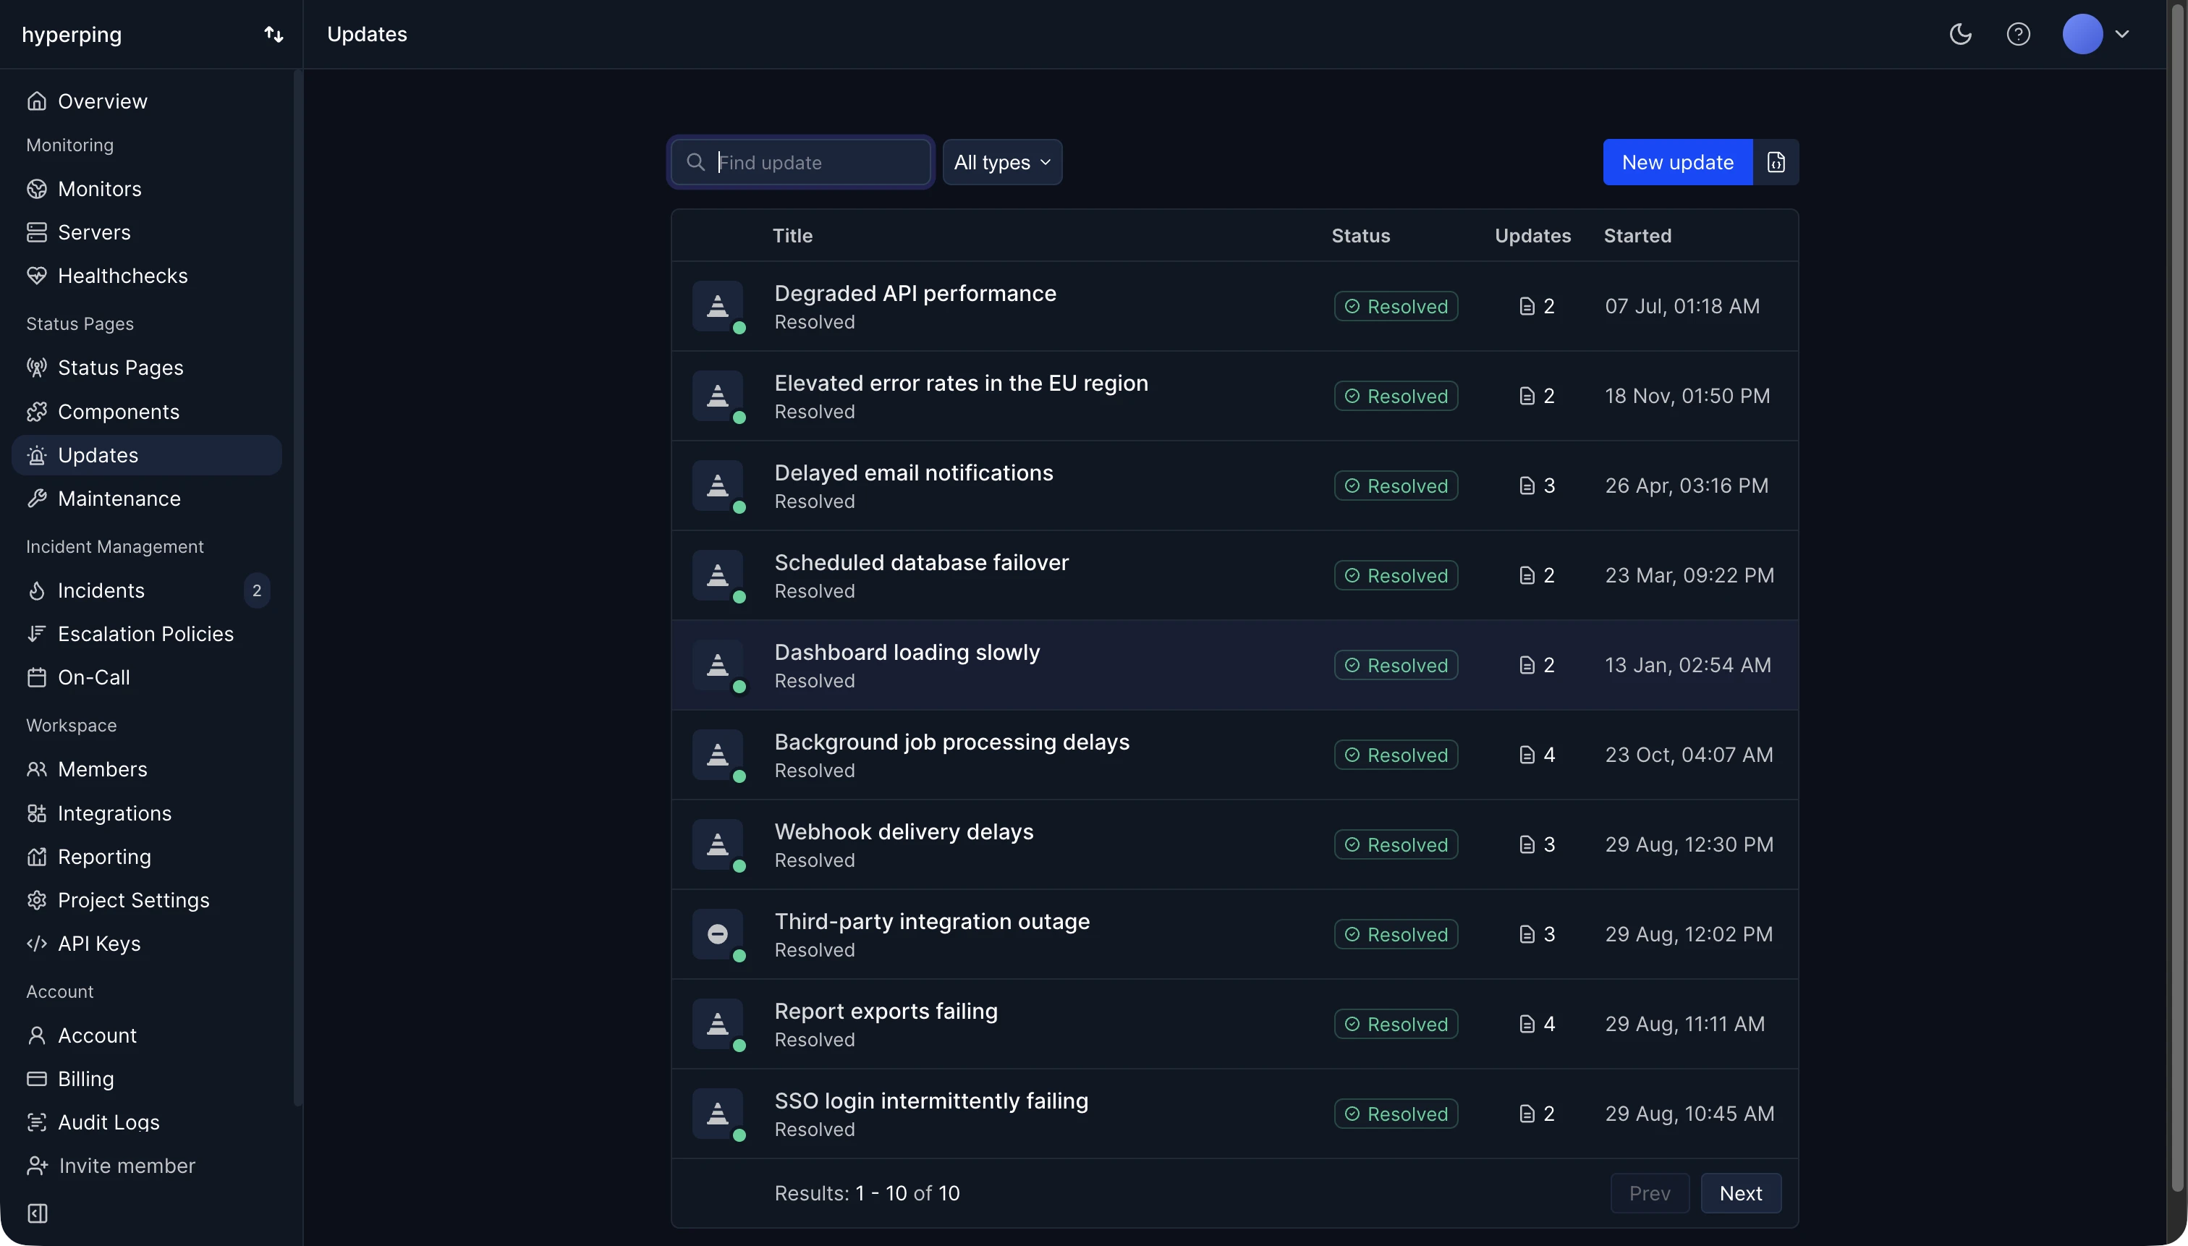This screenshot has width=2188, height=1246.
Task: Click the Integrations grid icon
Action: click(x=37, y=813)
